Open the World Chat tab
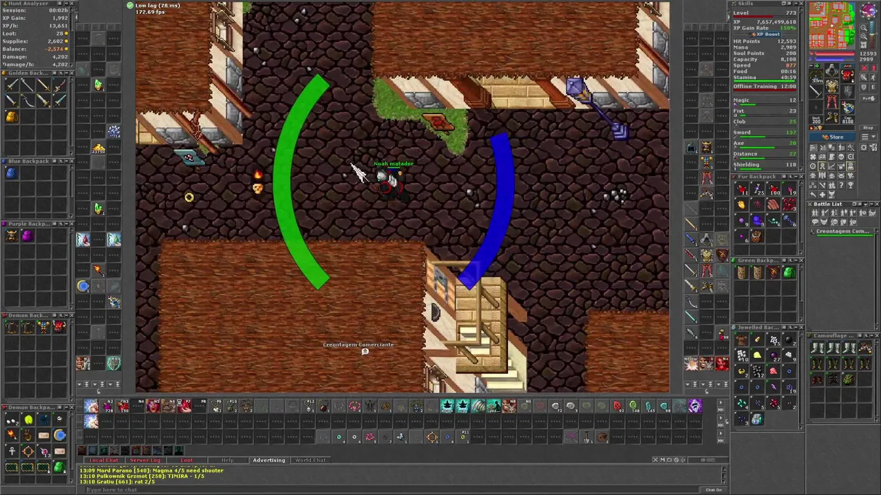The width and height of the screenshot is (881, 495). click(x=310, y=460)
